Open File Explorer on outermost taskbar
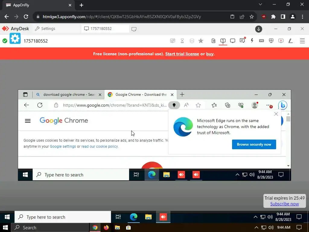The width and height of the screenshot is (309, 232). [117, 227]
